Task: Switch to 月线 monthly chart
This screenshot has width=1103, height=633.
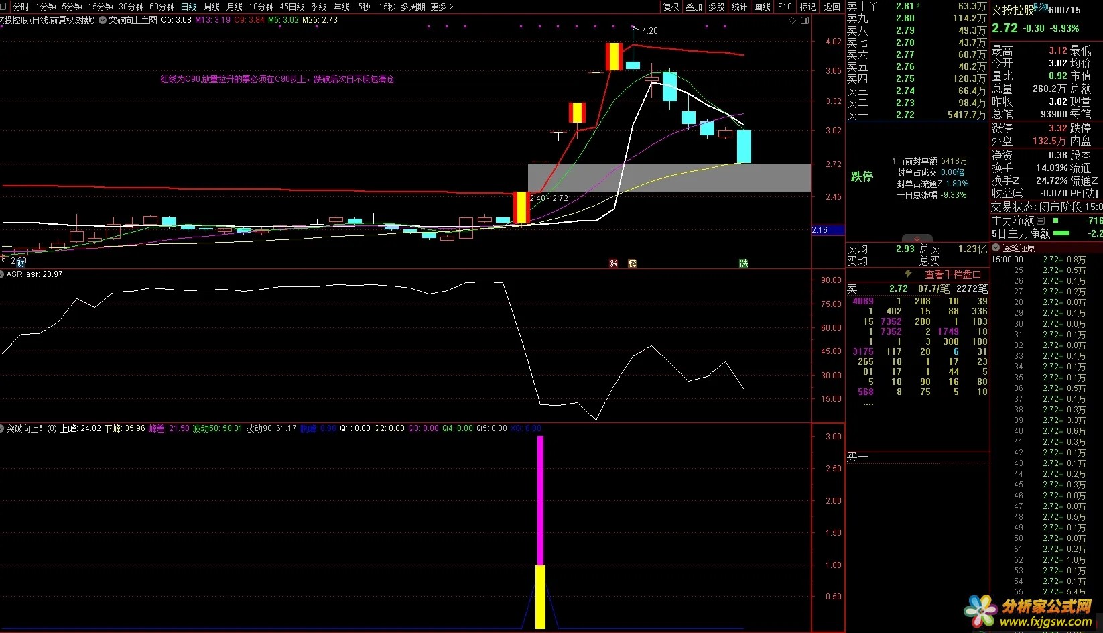Action: (x=235, y=7)
